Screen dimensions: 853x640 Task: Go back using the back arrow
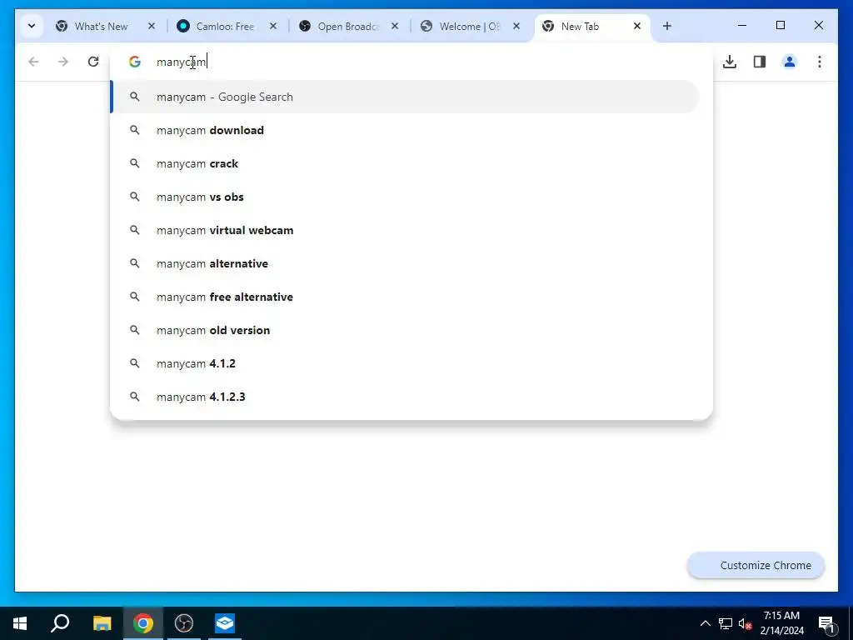point(33,62)
